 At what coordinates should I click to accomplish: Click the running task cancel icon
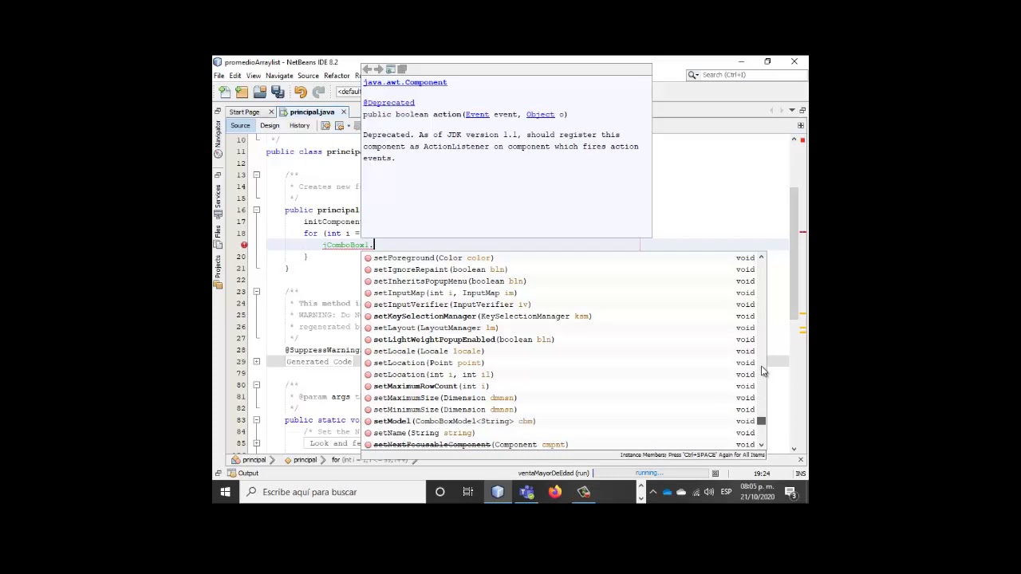point(715,473)
